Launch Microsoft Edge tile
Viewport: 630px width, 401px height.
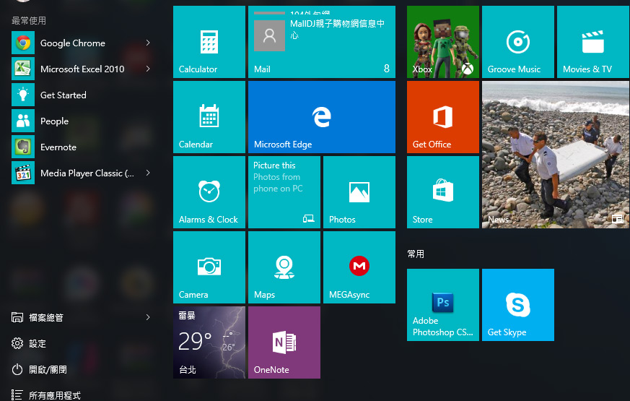pyautogui.click(x=321, y=117)
